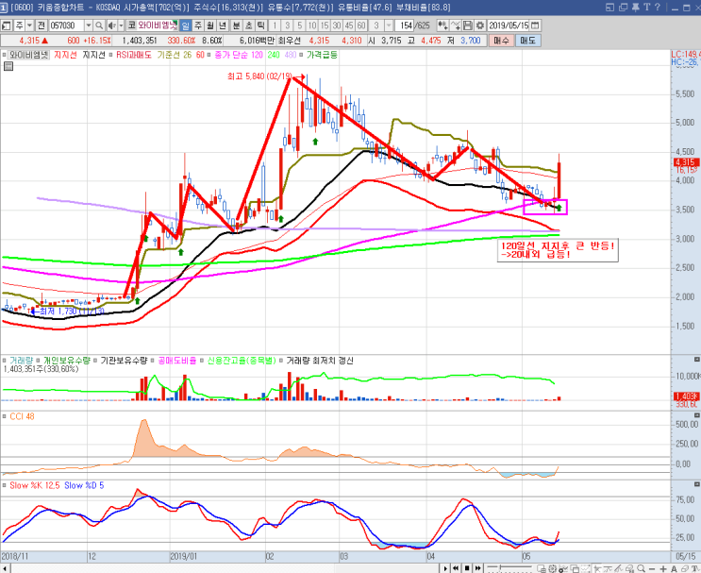
Task: Click the 코 와이비엠넷 stock name button
Action: click(x=152, y=25)
